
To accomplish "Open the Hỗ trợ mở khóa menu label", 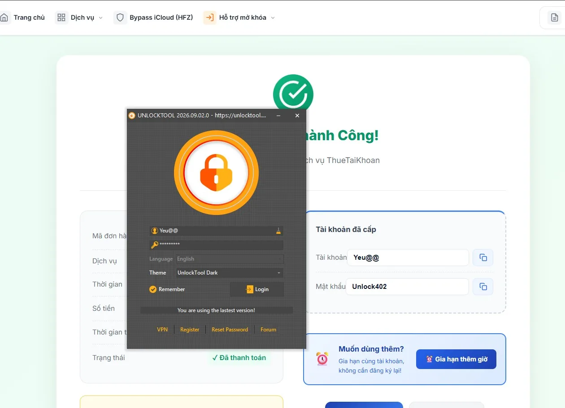I will [x=243, y=17].
